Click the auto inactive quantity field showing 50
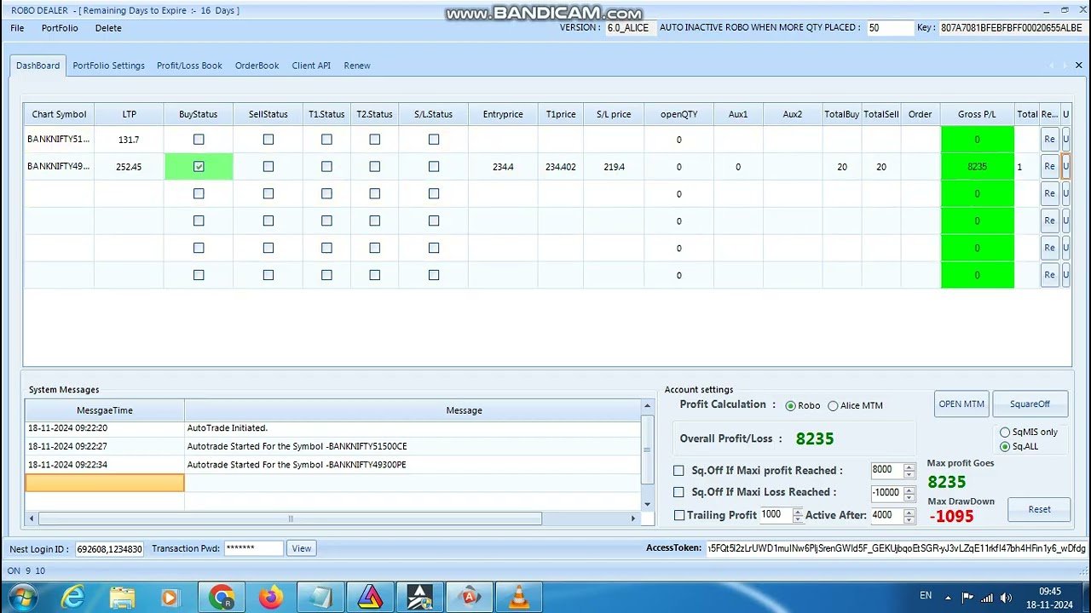This screenshot has width=1091, height=613. 890,28
